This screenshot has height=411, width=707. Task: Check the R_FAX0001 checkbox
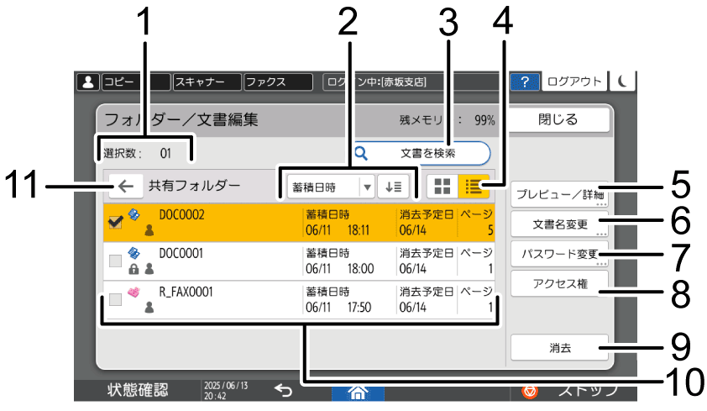click(115, 299)
